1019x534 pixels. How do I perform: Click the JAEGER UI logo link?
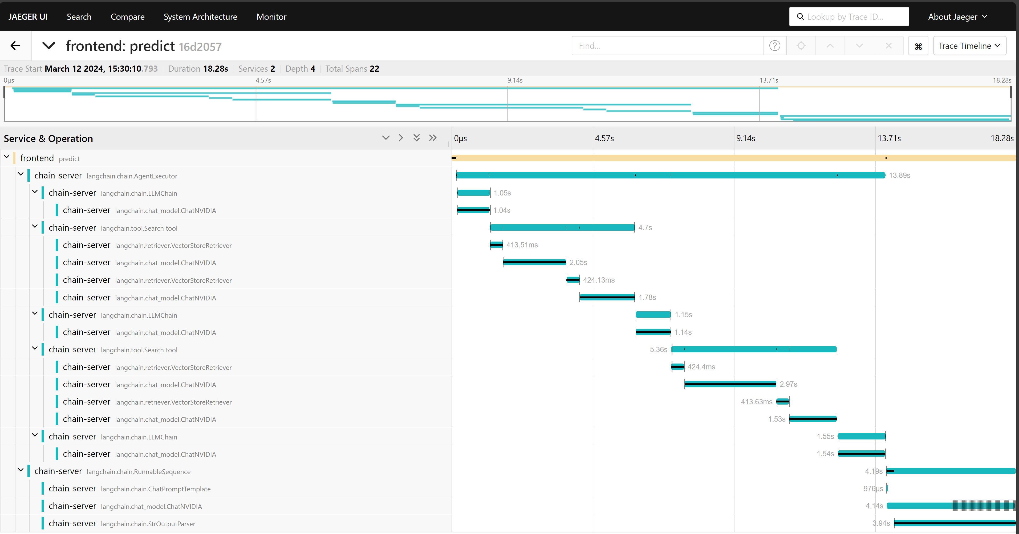(28, 17)
